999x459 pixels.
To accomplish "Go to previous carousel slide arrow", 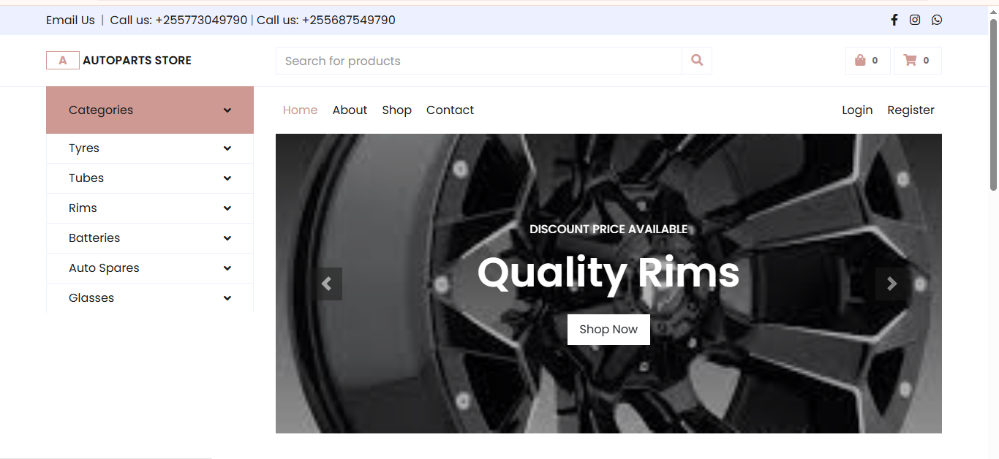I will point(327,284).
